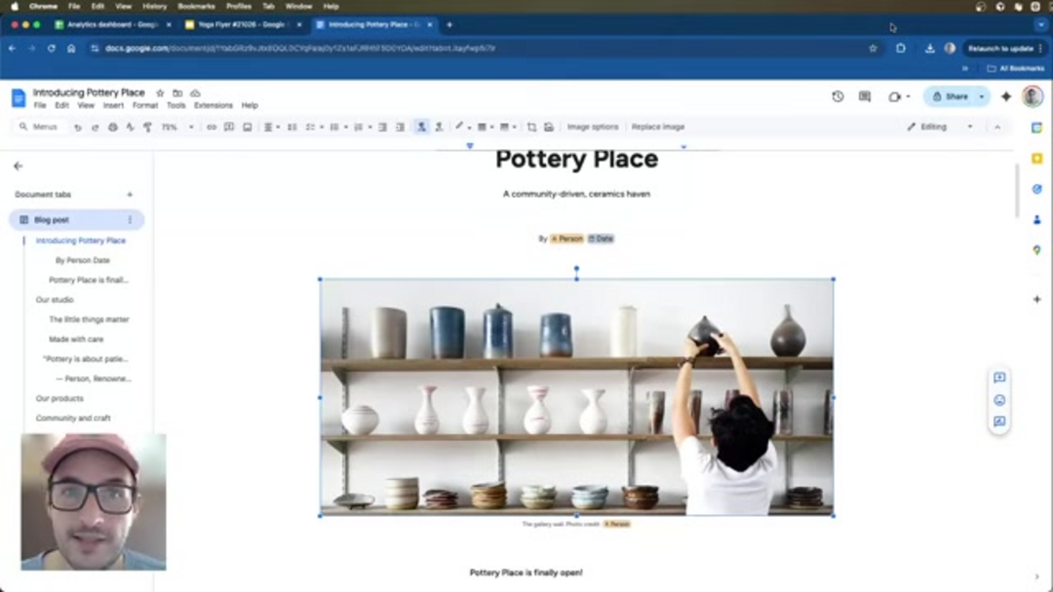This screenshot has width=1053, height=592.
Task: Open the Editing mode dropdown
Action: pyautogui.click(x=934, y=127)
